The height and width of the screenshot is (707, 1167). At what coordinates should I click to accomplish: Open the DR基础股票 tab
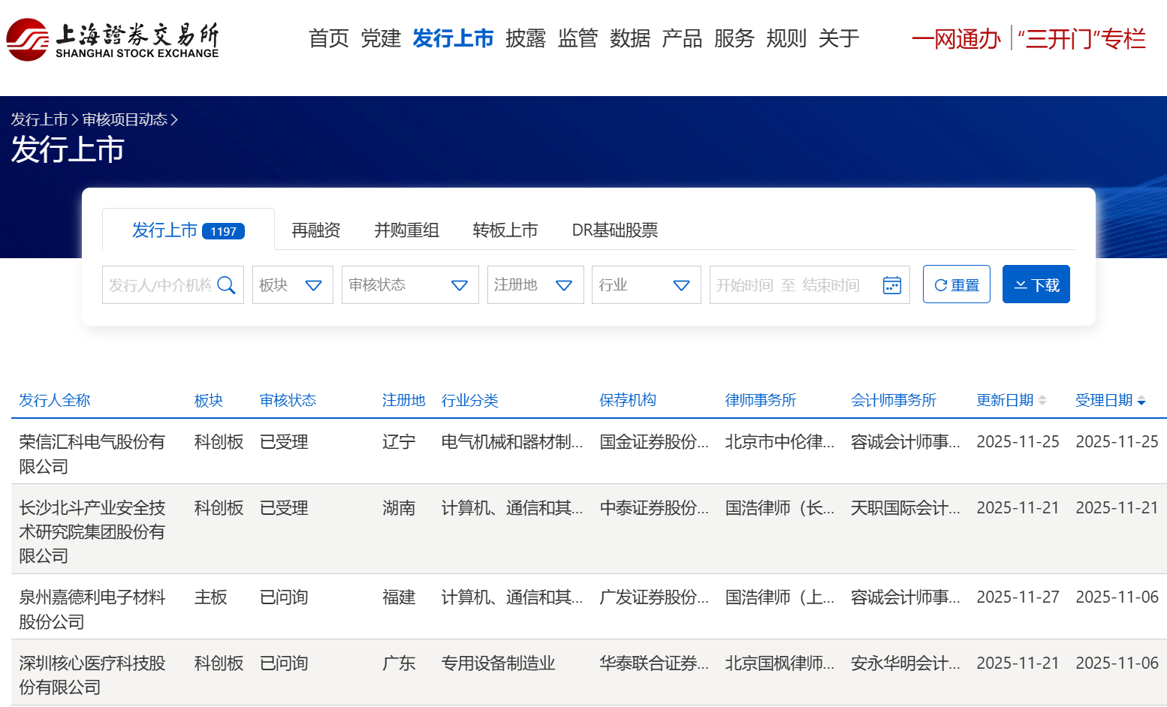pyautogui.click(x=614, y=230)
